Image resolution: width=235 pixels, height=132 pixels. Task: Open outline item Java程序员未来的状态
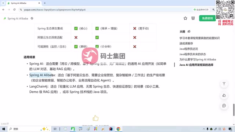point(192,54)
